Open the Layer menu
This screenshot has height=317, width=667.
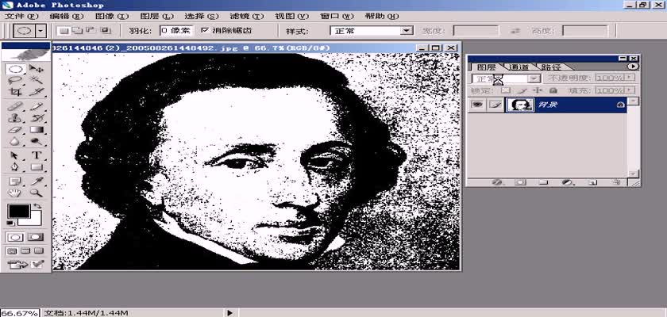pos(157,16)
